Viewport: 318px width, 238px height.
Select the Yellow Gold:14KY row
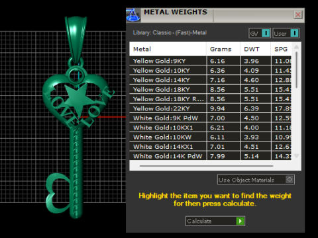click(x=211, y=80)
